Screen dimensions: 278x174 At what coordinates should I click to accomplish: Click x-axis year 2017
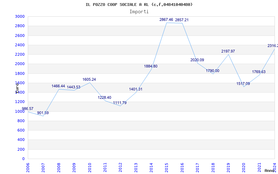click(197, 168)
